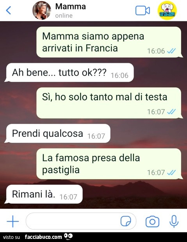Tap the microphone voice message icon
The width and height of the screenshot is (187, 242).
point(174,221)
